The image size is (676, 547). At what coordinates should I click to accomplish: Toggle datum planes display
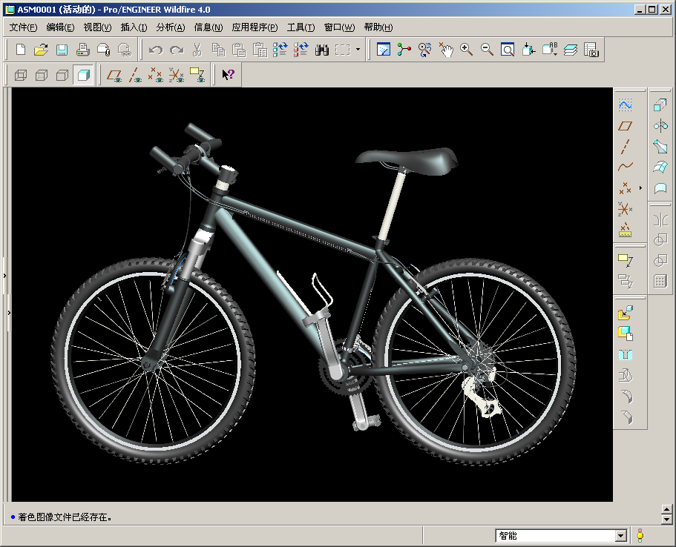[x=114, y=76]
